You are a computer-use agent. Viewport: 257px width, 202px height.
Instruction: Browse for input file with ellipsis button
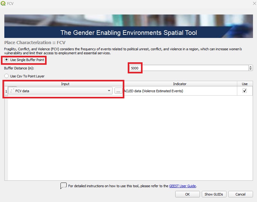coord(118,91)
